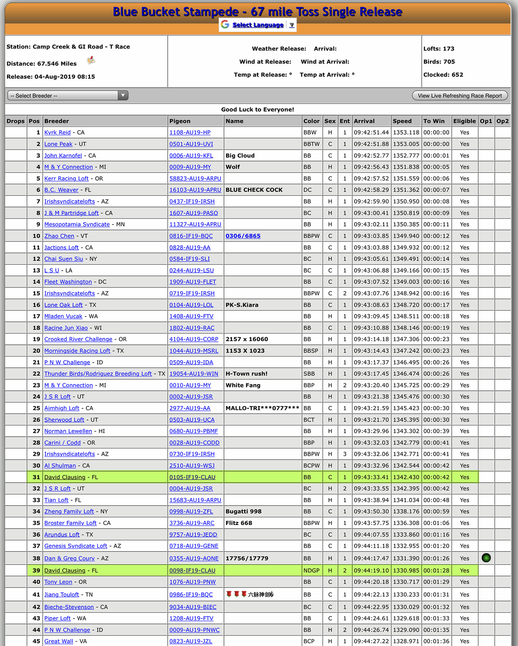The height and width of the screenshot is (646, 518).
Task: Open the Kyrk Reid breeder link
Action: (x=57, y=133)
